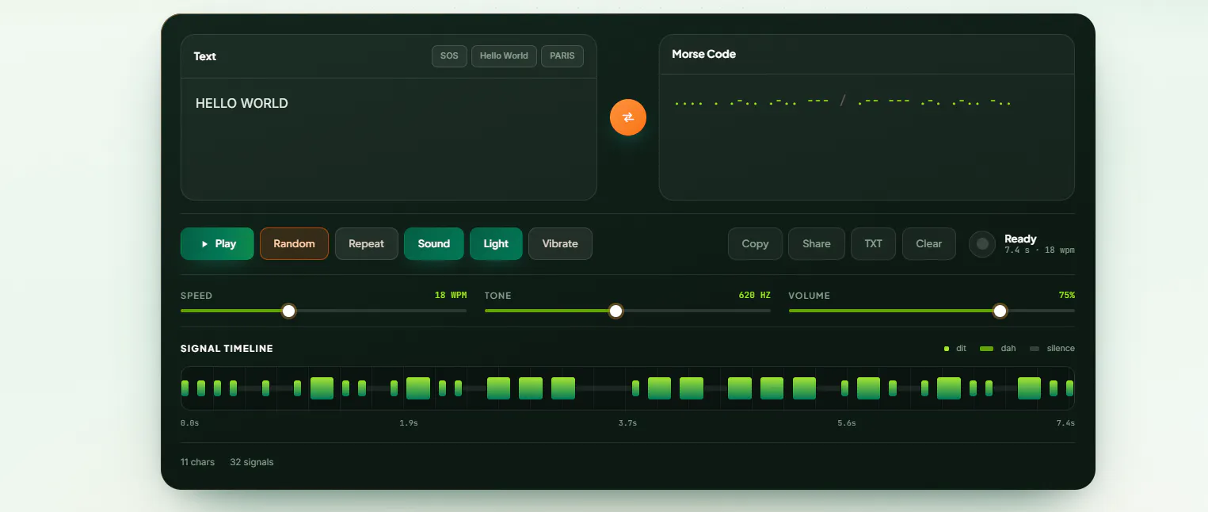Start Morse playback with Play button
The width and height of the screenshot is (1208, 512).
pos(217,244)
